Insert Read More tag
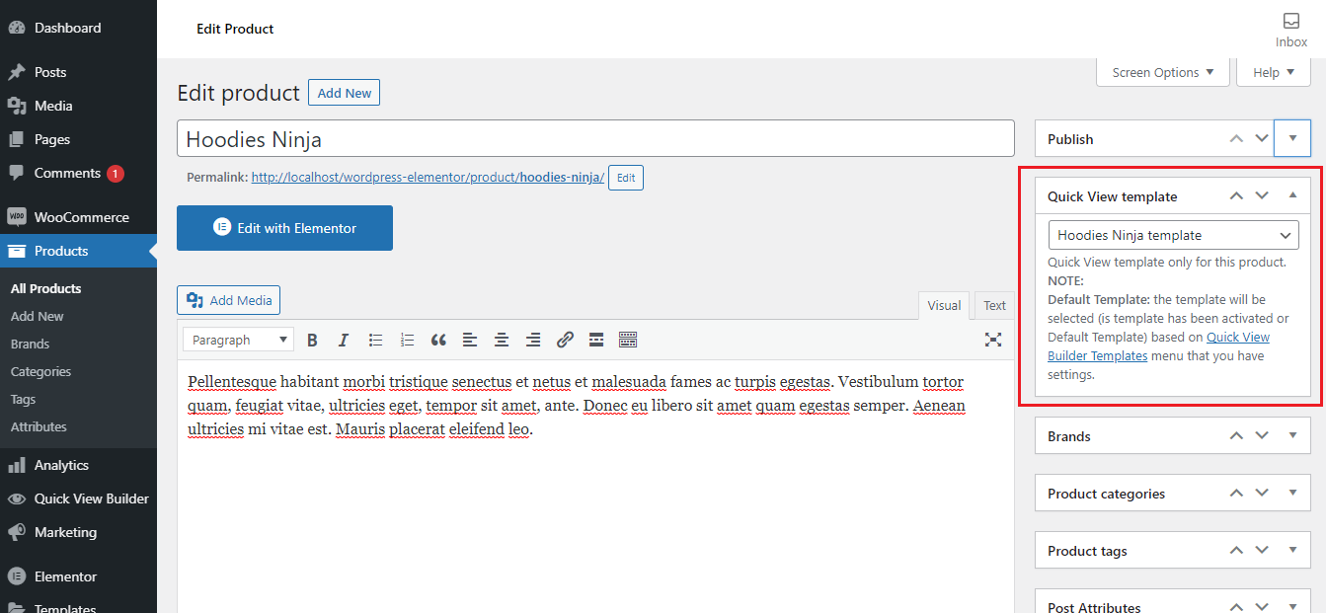 pyautogui.click(x=596, y=341)
